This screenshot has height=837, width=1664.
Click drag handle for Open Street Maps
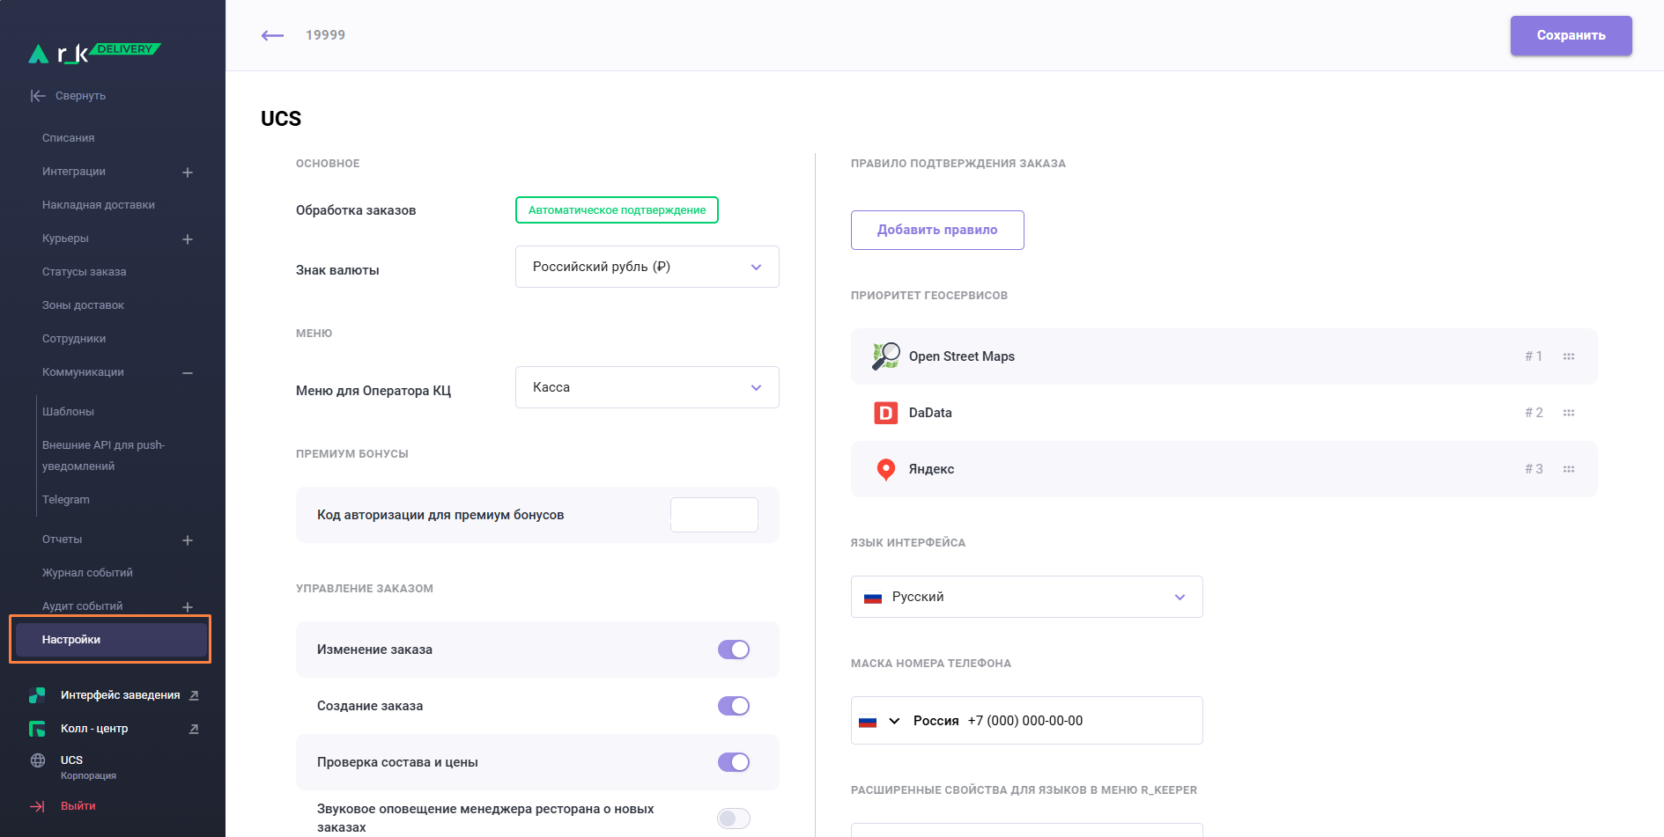(1568, 356)
